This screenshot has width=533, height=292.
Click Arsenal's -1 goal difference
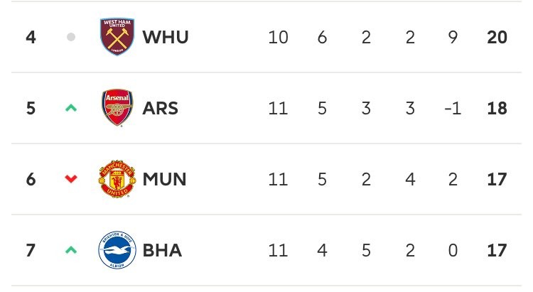click(x=454, y=108)
